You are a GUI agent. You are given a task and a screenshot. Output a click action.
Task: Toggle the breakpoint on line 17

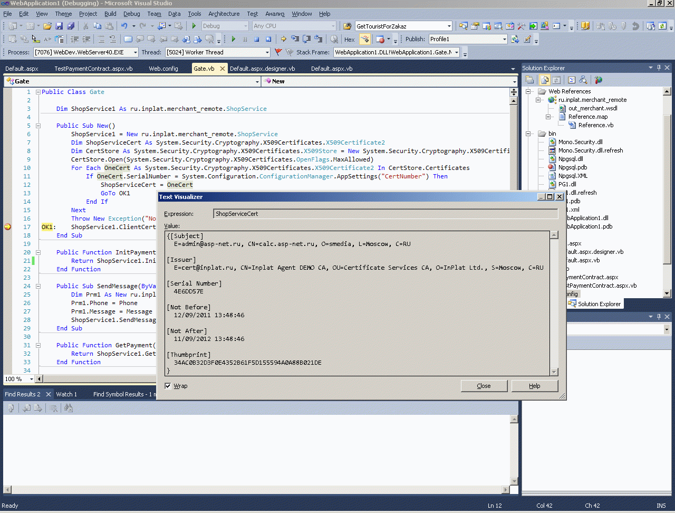pyautogui.click(x=8, y=227)
